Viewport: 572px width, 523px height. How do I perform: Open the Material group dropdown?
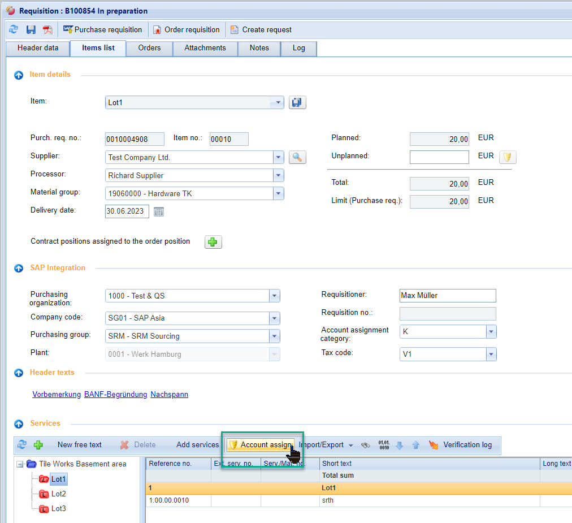pos(278,193)
